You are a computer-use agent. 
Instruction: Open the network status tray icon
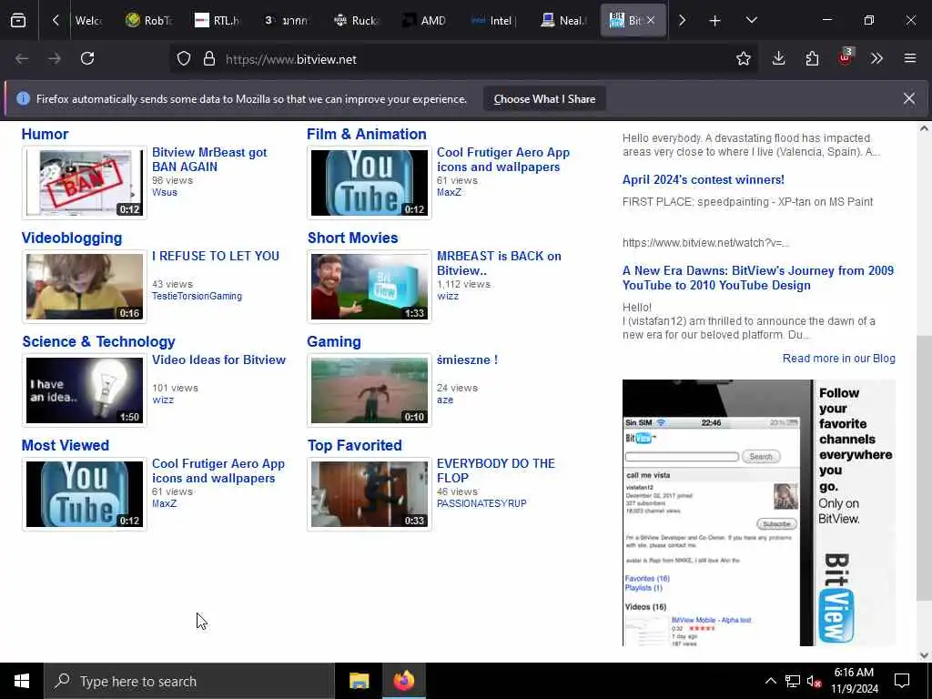tap(793, 681)
